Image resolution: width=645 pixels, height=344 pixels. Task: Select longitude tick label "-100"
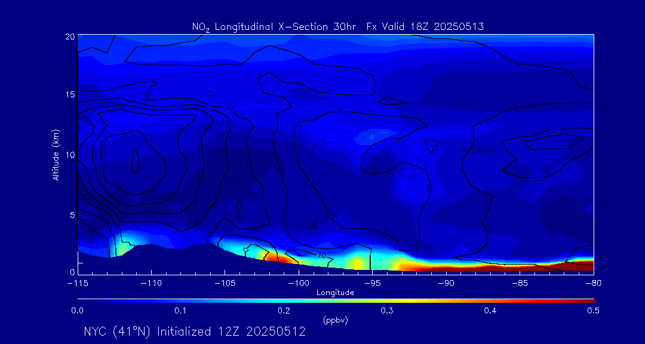pyautogui.click(x=298, y=284)
